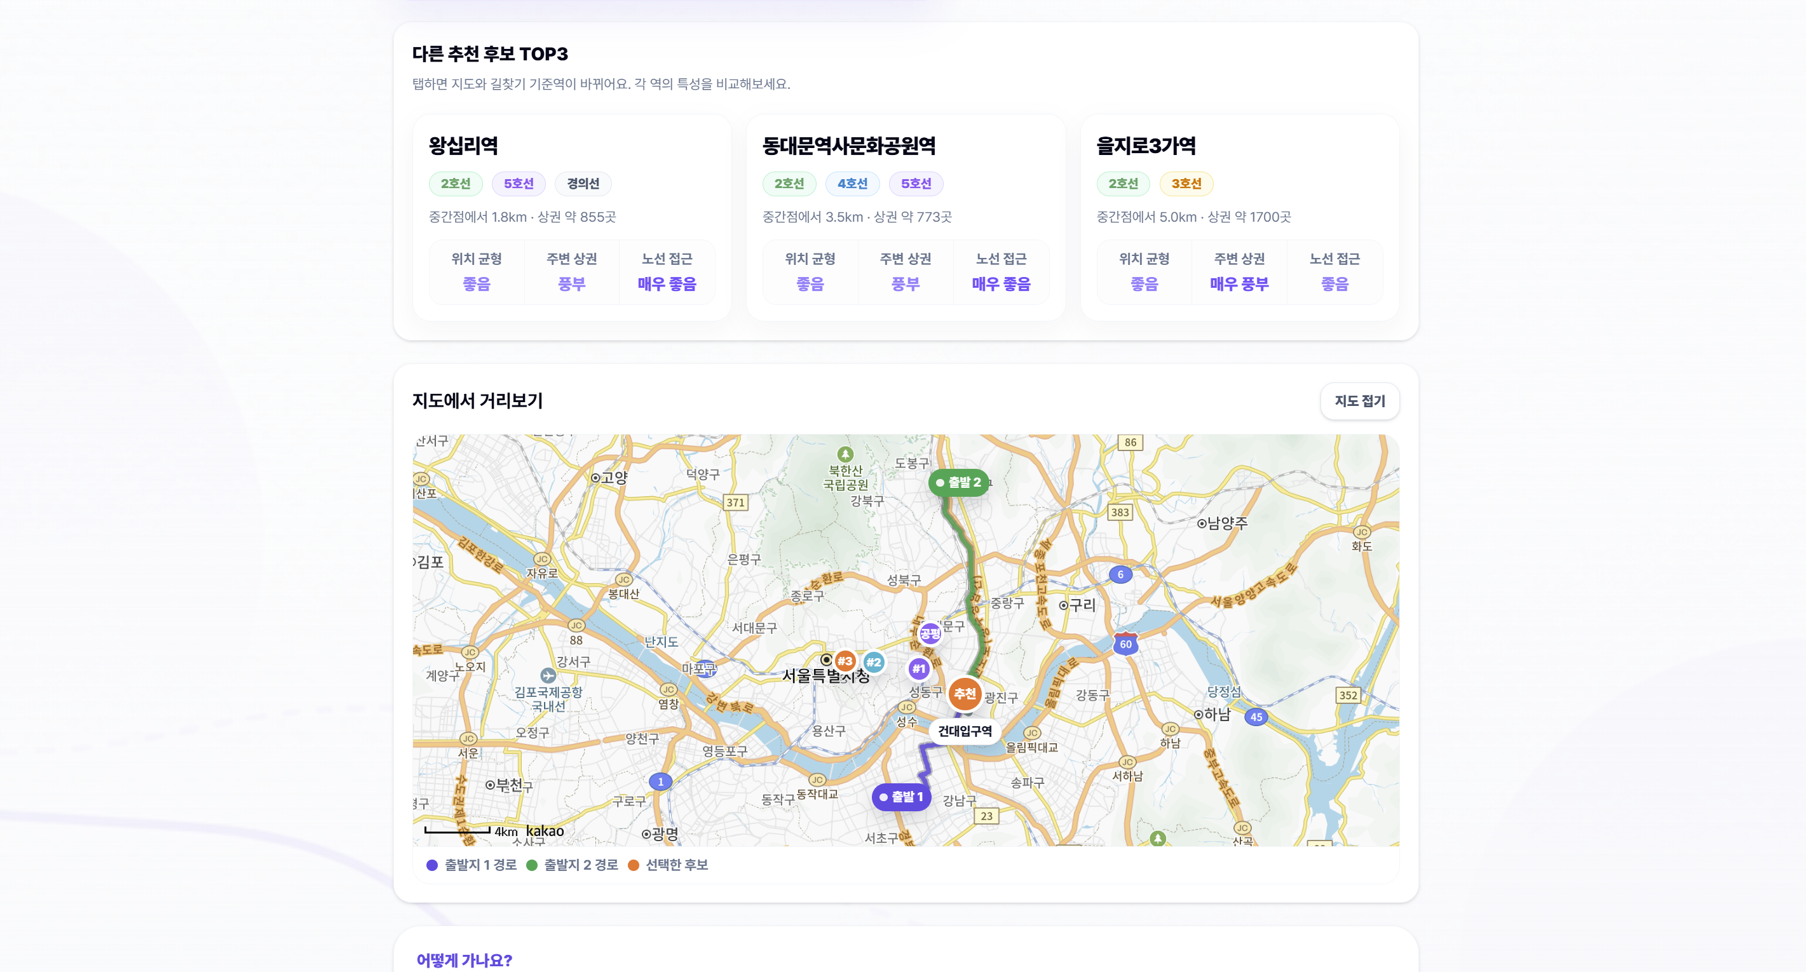Viewport: 1806px width, 972px height.
Task: Click the 출발지 1 경로 legend dot
Action: 432,865
